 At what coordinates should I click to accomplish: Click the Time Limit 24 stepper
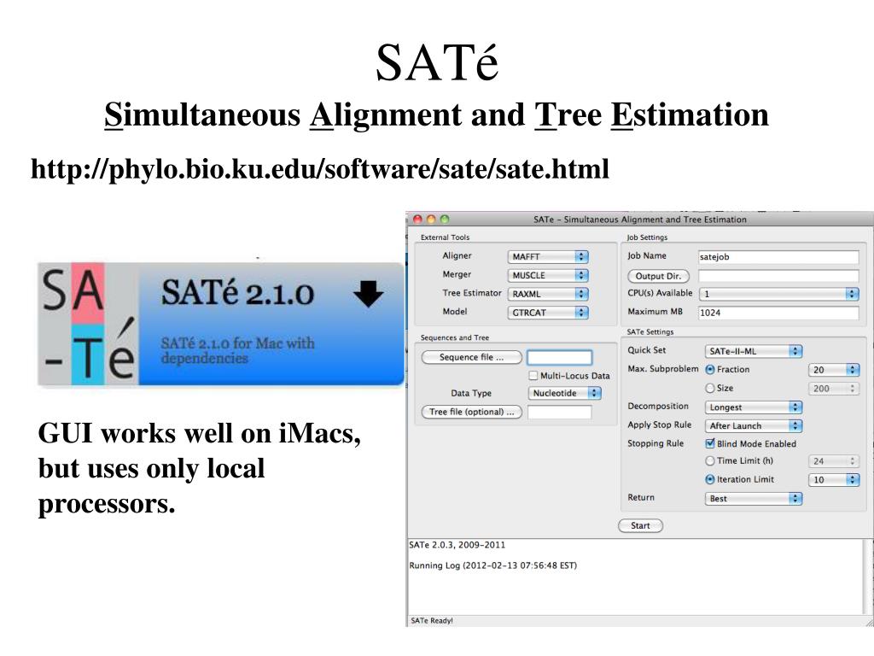[x=834, y=461]
